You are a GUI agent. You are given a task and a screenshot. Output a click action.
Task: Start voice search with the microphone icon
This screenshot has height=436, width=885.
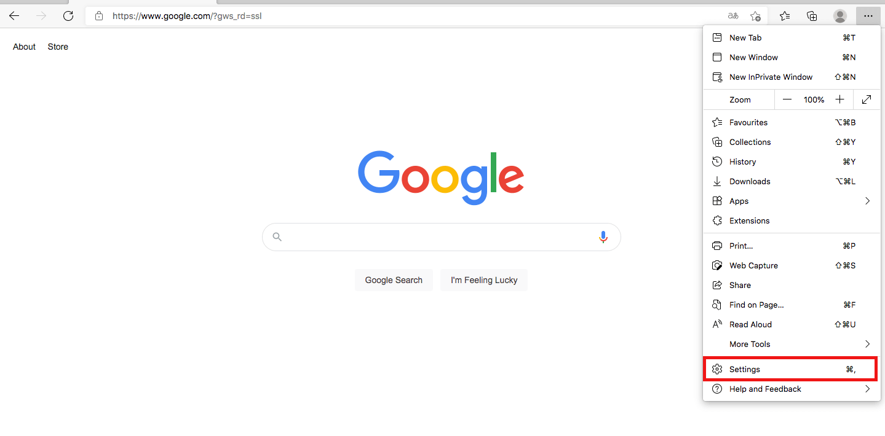tap(603, 237)
